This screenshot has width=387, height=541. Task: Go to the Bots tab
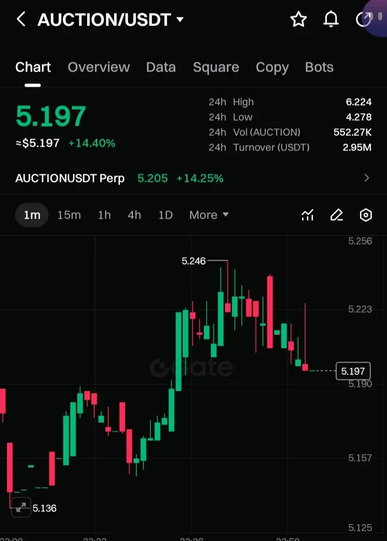[319, 67]
